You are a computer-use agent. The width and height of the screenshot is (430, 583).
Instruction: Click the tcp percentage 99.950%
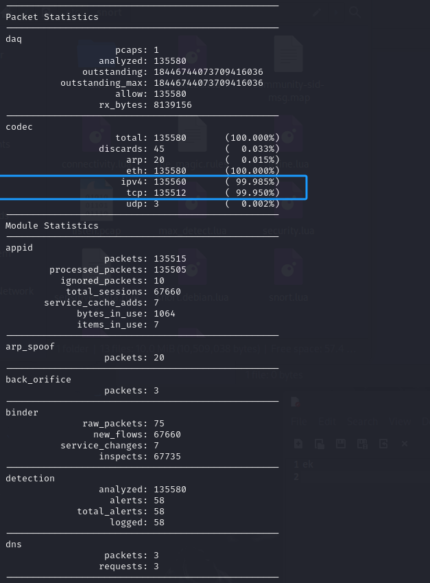click(252, 193)
